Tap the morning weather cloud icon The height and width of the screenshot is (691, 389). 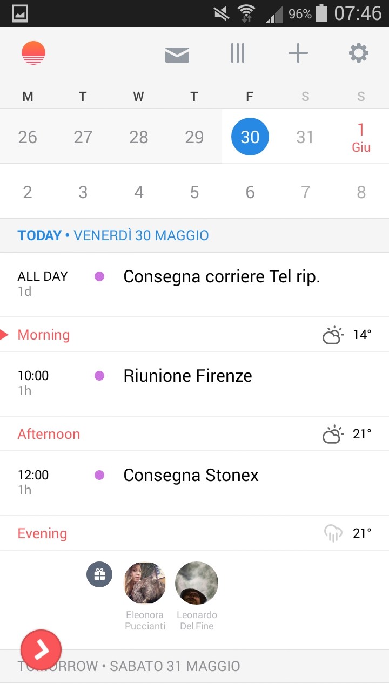point(333,335)
